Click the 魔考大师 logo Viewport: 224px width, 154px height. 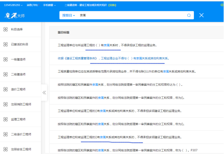[x=15, y=15]
